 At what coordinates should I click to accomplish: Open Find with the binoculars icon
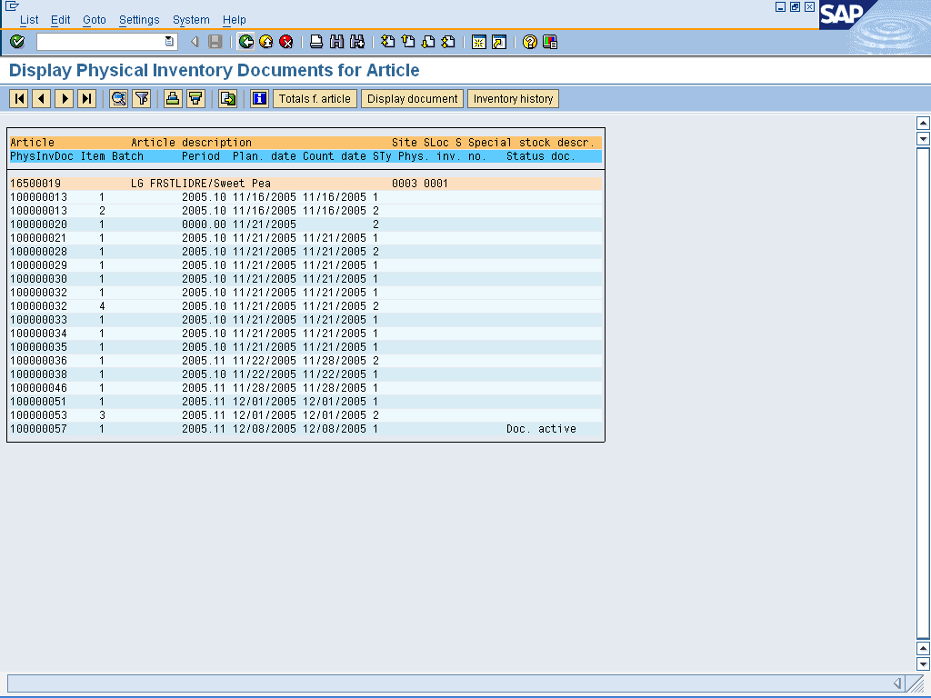[x=336, y=42]
